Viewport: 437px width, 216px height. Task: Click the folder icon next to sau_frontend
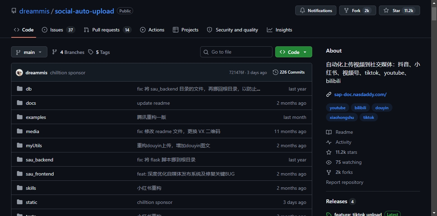tap(20, 174)
